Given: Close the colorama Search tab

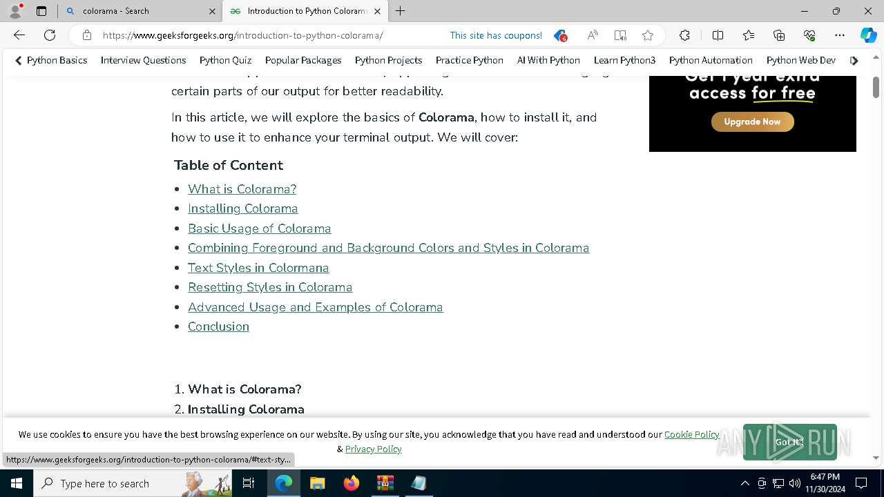Looking at the screenshot, I should 212,11.
